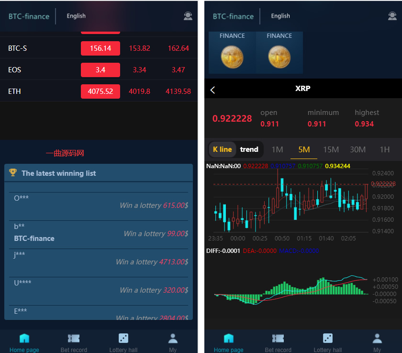
Task: Click the ETH price button 4075.52
Action: [x=100, y=91]
